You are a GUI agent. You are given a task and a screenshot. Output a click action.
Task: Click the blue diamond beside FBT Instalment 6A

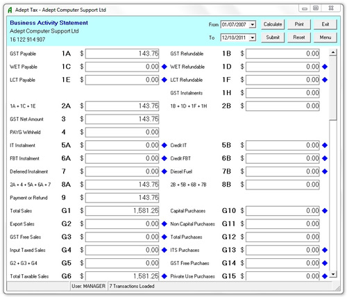pyautogui.click(x=164, y=158)
